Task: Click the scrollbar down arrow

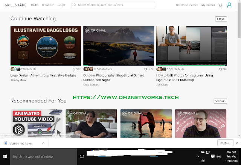Action: click(x=239, y=136)
